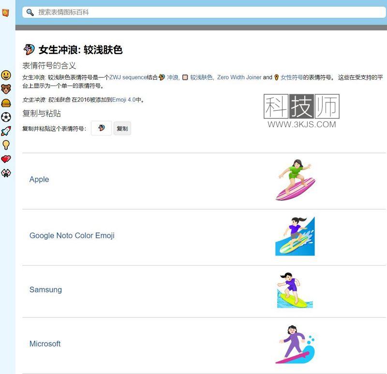This screenshot has height=374, width=387.
Task: Open the 冲浪 link
Action: 173,77
